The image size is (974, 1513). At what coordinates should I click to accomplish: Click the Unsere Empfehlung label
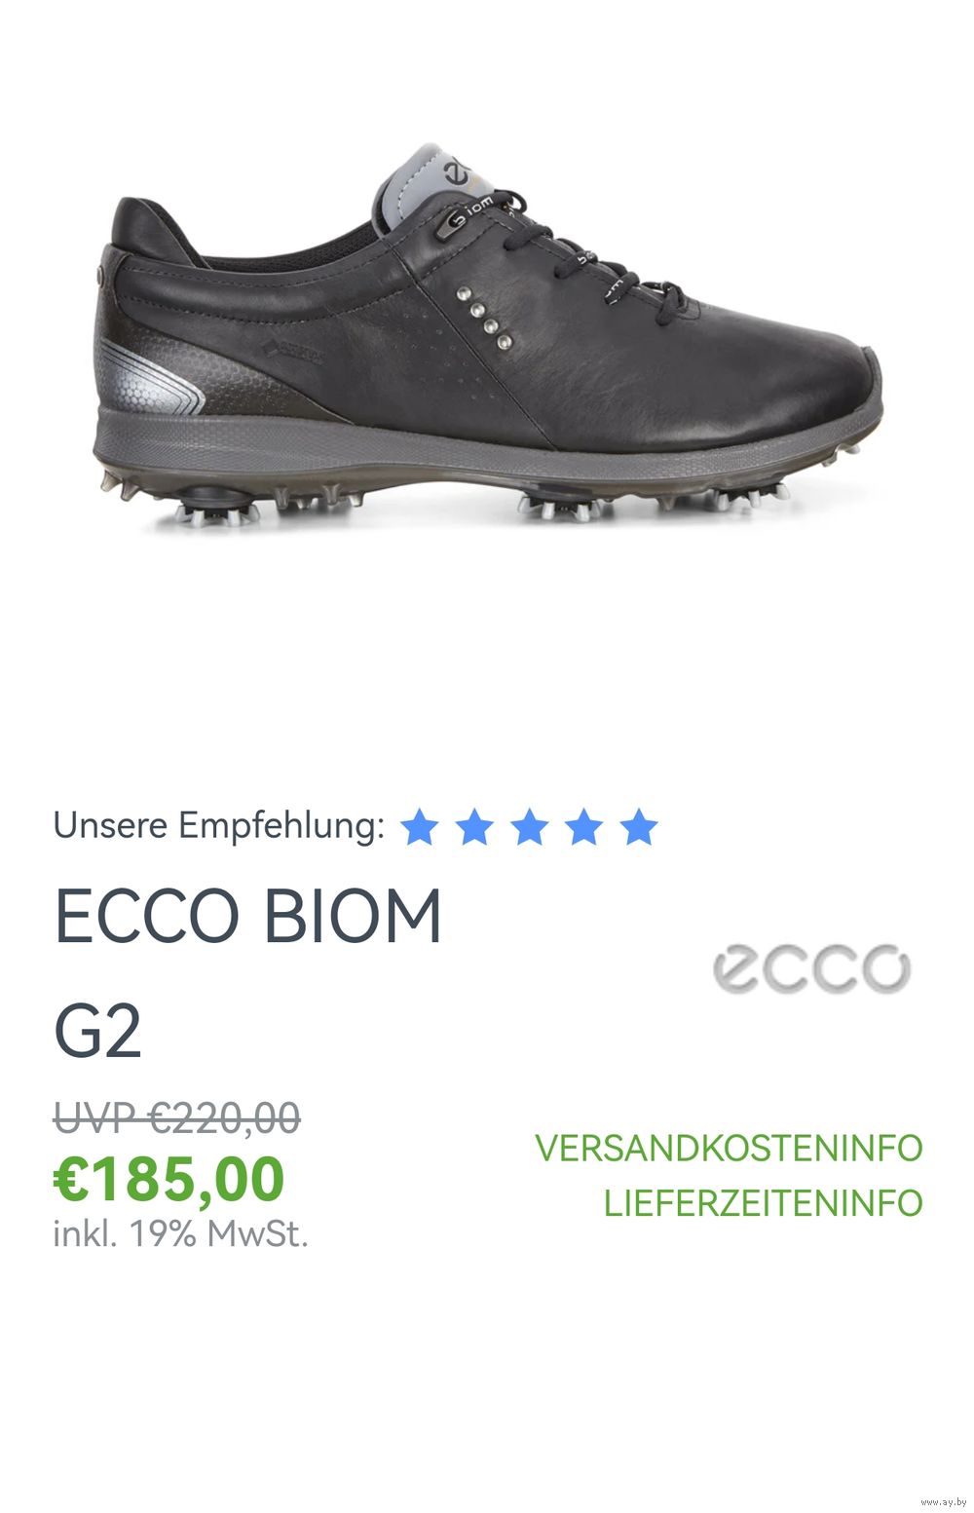(x=218, y=825)
